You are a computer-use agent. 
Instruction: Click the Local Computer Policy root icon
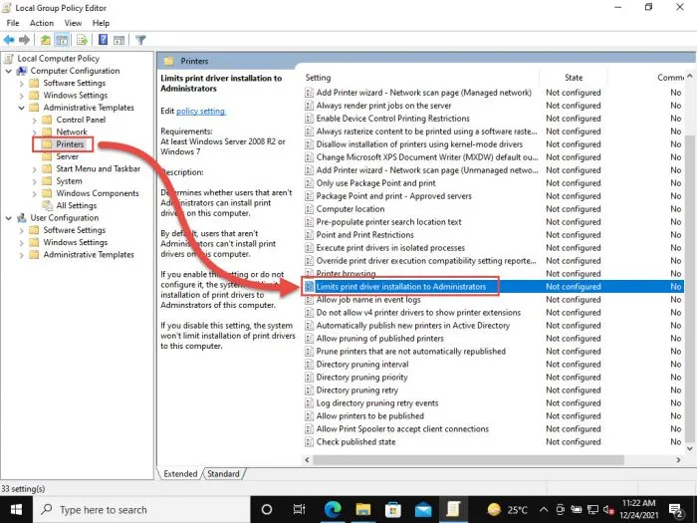9,58
